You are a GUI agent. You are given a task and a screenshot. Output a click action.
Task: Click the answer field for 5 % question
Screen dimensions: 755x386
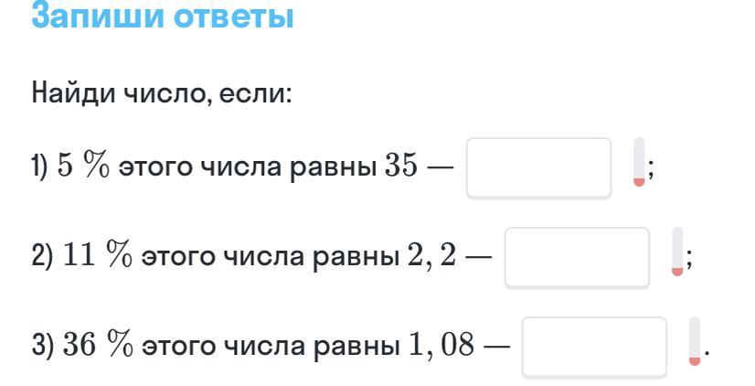point(538,167)
